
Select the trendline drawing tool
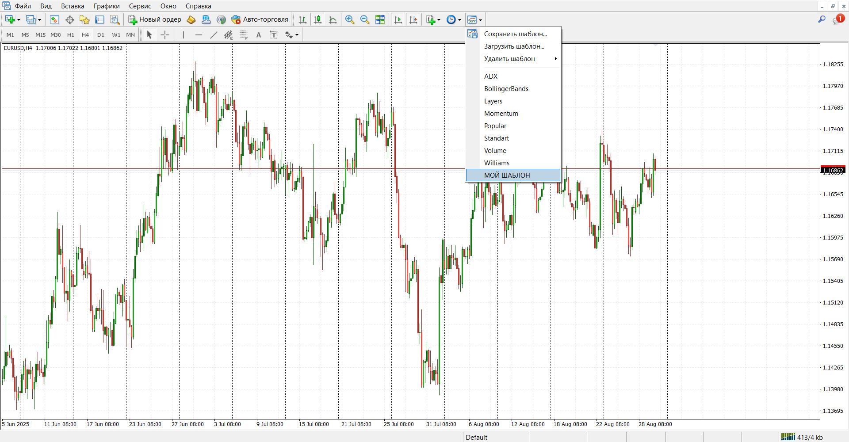214,35
